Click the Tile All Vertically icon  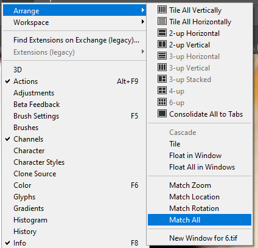[162, 10]
